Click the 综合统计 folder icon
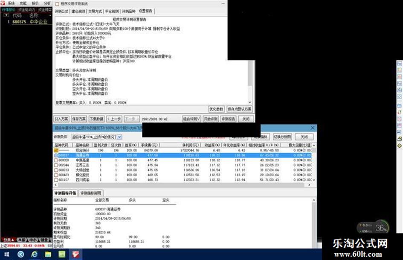 click(x=56, y=150)
